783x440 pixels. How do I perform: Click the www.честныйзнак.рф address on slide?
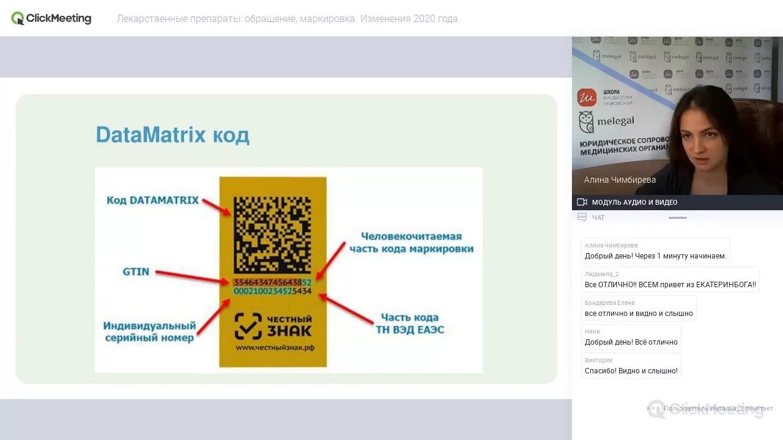[275, 348]
